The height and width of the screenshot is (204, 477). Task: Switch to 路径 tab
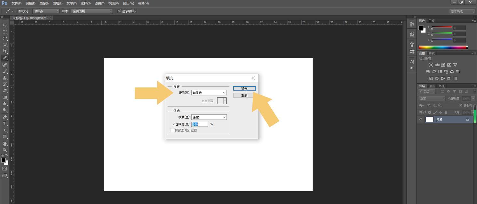pos(441,86)
